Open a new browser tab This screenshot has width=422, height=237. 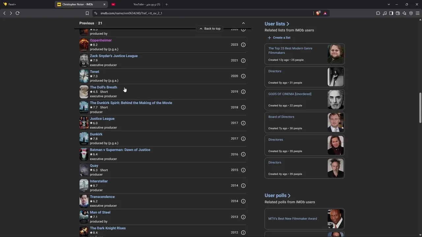[x=166, y=4]
